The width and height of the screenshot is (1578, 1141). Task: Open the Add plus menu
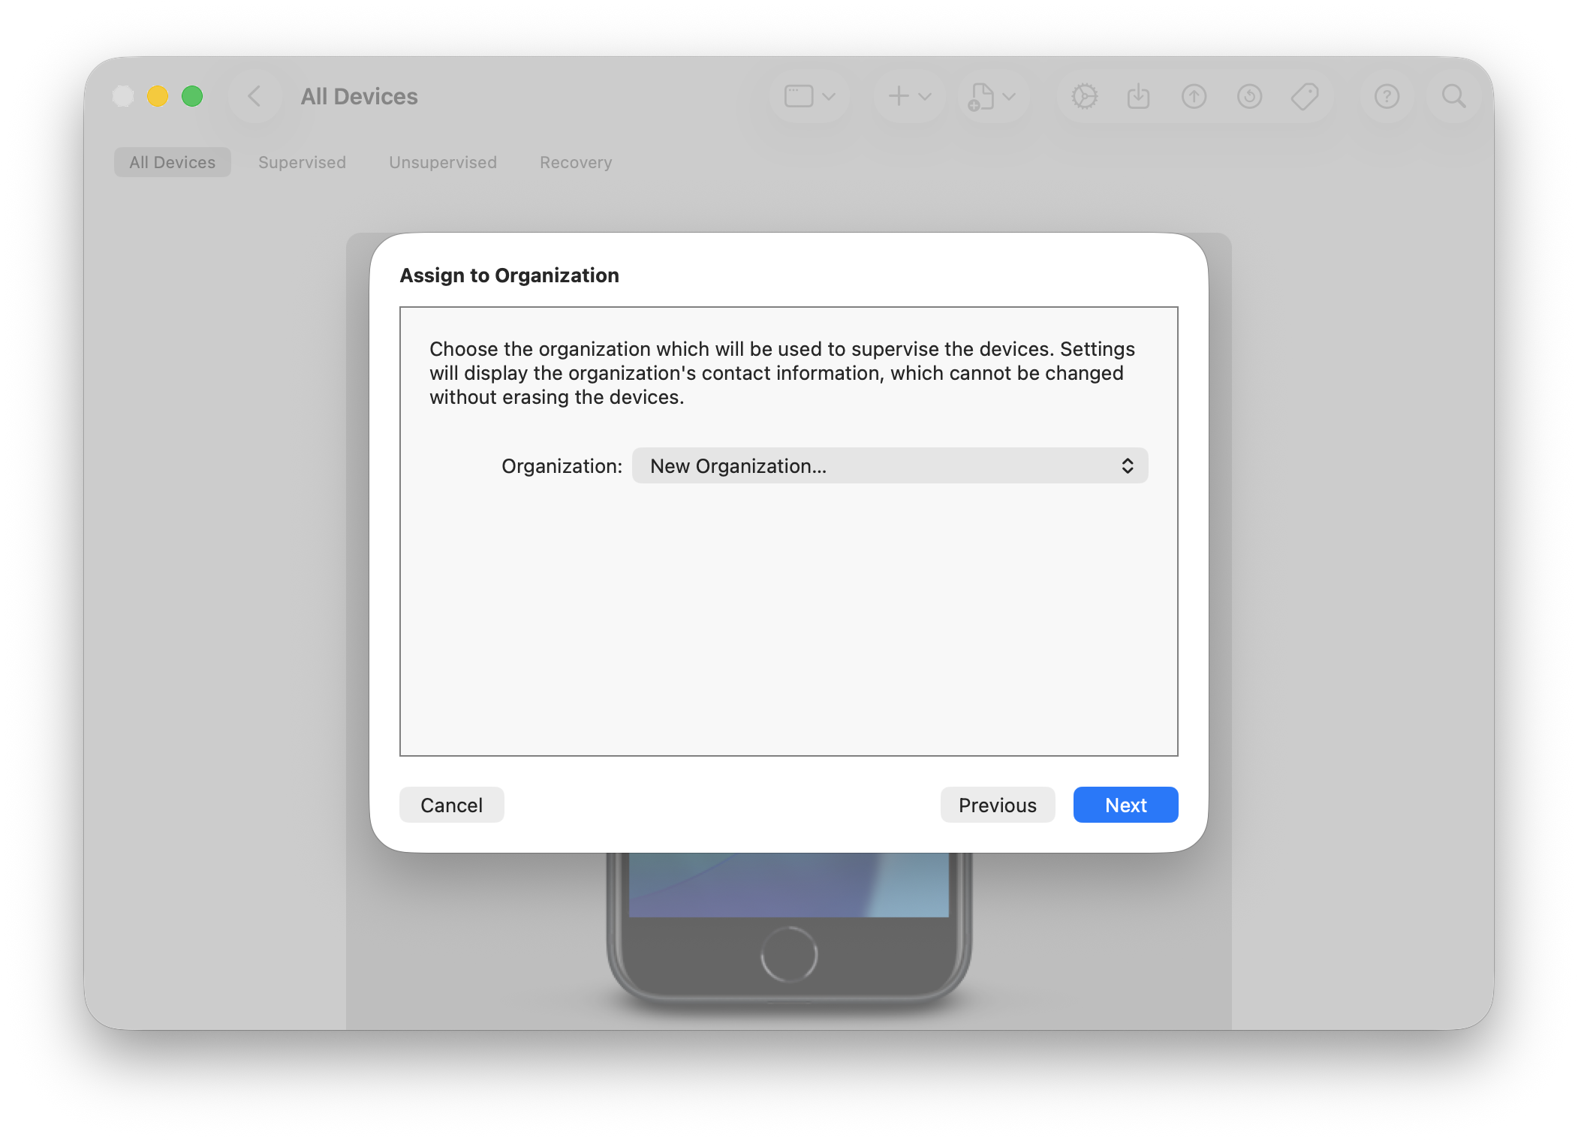[x=909, y=96]
